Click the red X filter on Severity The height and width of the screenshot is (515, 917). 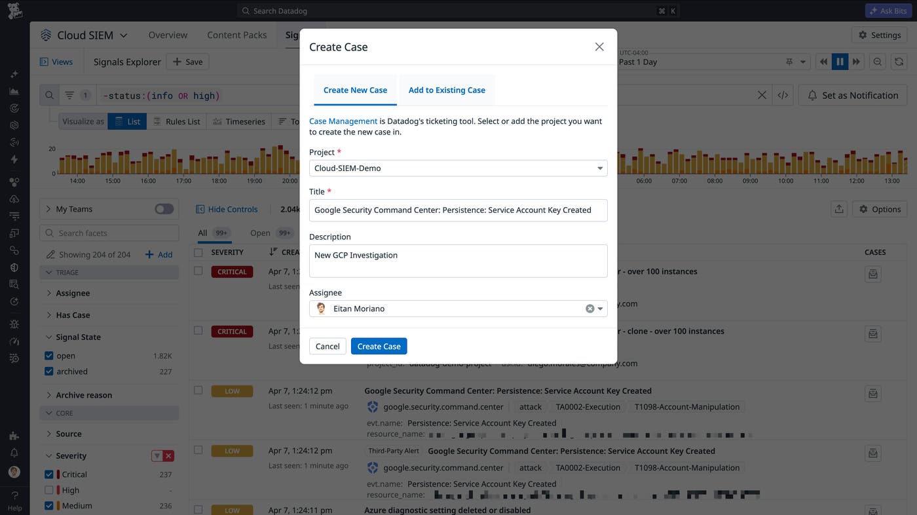pos(168,456)
